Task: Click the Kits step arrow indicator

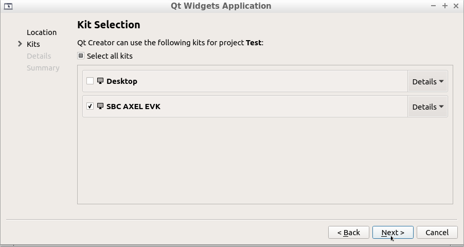Action: [x=20, y=44]
